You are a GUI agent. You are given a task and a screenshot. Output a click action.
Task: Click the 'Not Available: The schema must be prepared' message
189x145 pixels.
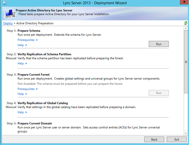70,84
